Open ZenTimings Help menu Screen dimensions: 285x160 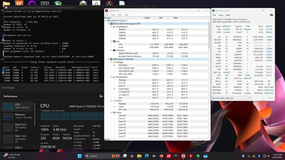pyautogui.click(x=228, y=15)
